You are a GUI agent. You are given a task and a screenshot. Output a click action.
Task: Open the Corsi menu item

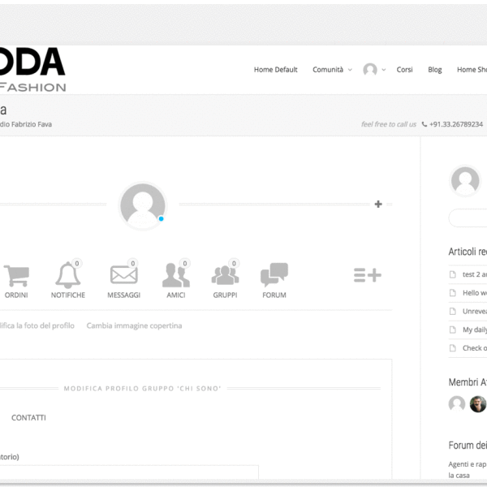tap(404, 70)
